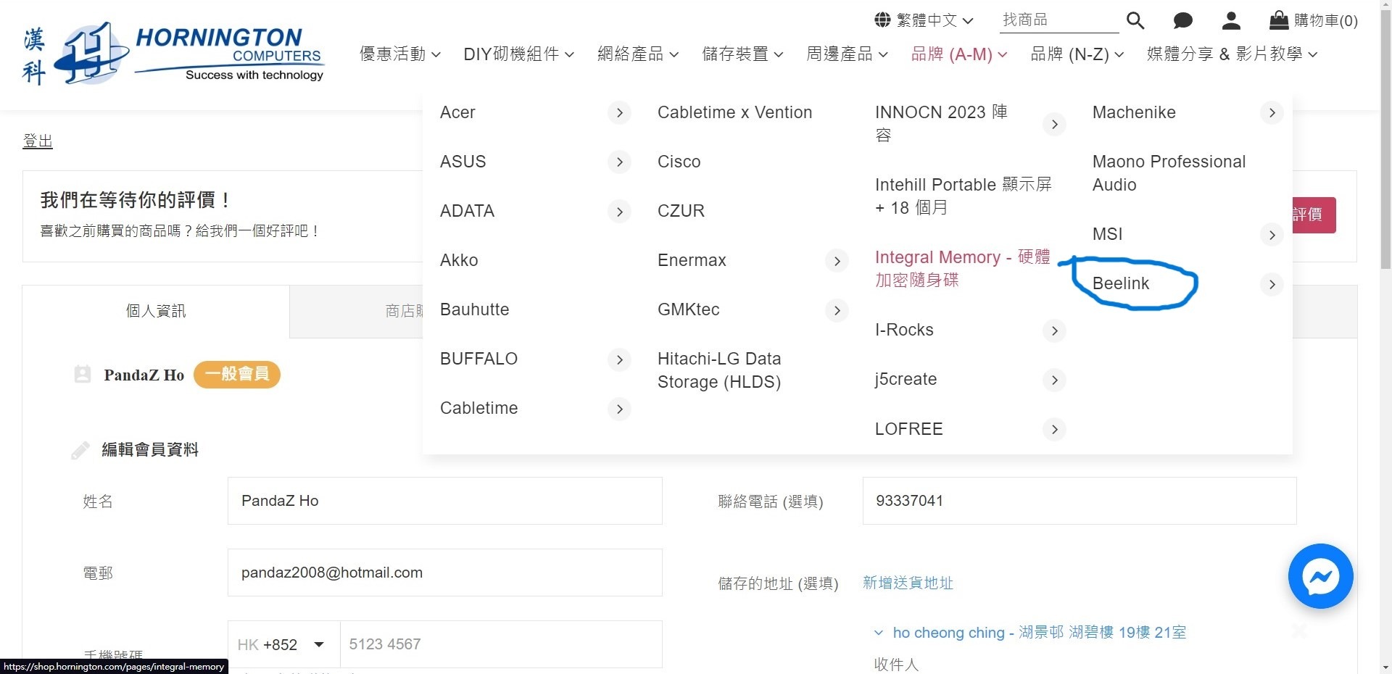Open the 優惠活動 menu
Viewport: 1392px width, 674px height.
click(400, 54)
